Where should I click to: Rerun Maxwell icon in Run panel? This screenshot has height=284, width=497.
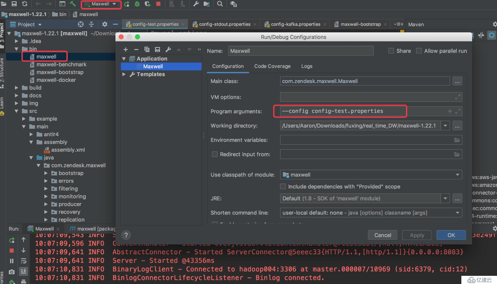[12, 240]
